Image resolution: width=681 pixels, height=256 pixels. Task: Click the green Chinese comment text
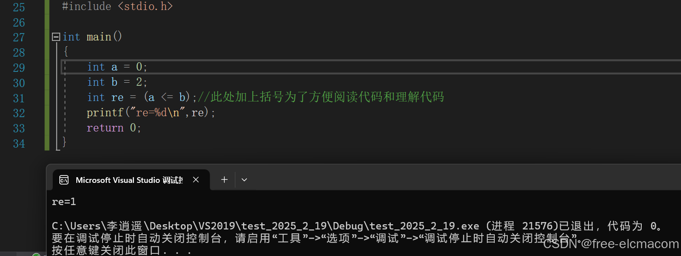click(321, 97)
